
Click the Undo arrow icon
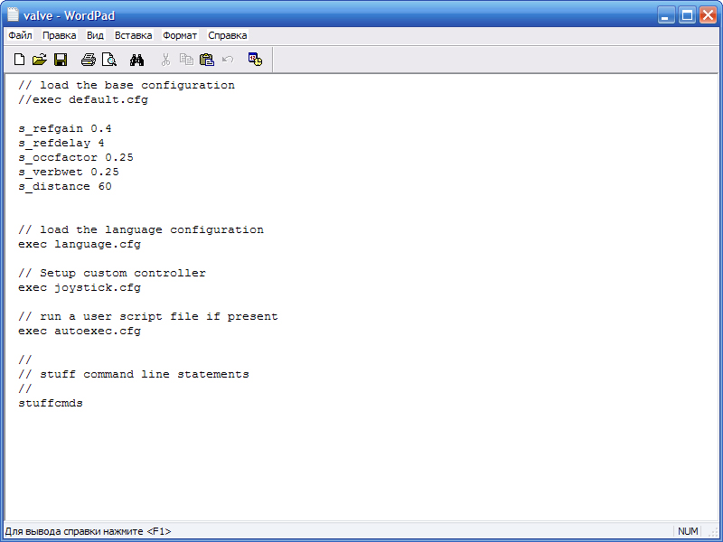coord(228,60)
